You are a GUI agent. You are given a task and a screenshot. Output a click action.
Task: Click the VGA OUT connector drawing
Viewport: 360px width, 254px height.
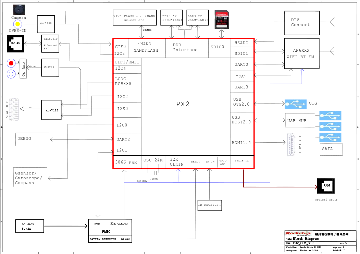coord(14,109)
